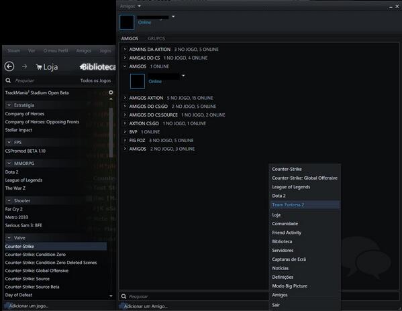Image resolution: width=402 pixels, height=311 pixels.
Task: Expand AMIGAS DO CS group
Action: tap(125, 58)
